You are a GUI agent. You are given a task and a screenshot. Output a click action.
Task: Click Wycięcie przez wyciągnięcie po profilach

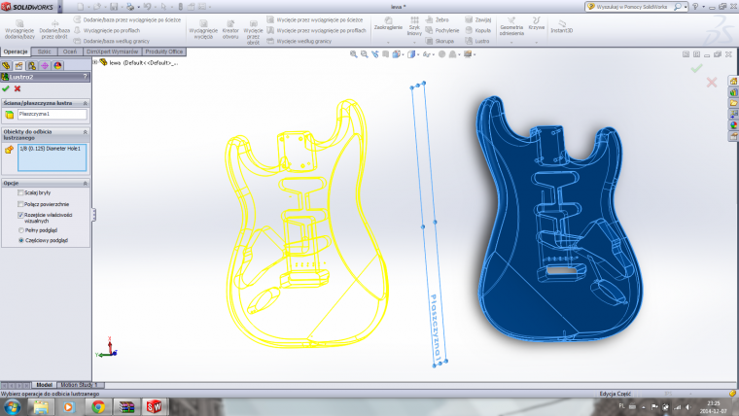click(317, 30)
